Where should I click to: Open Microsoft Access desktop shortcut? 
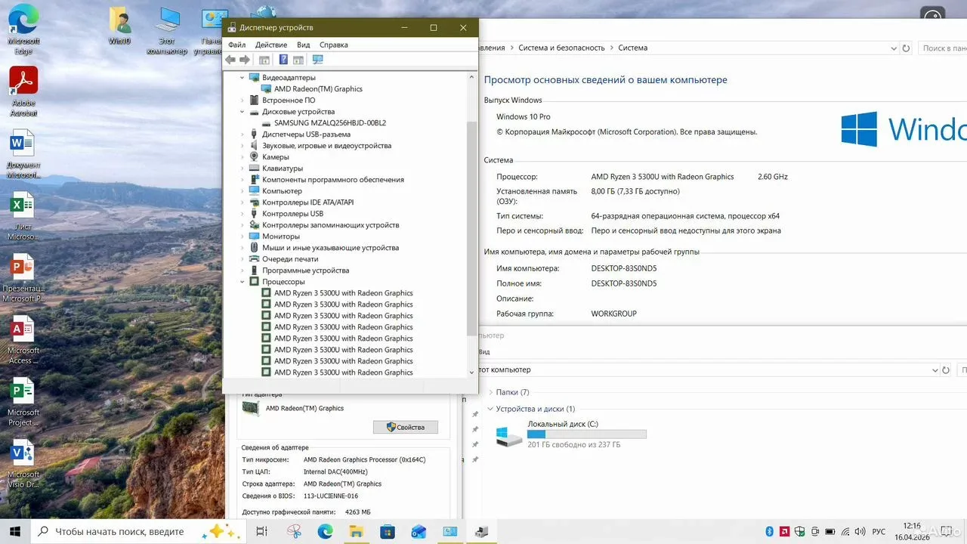click(x=23, y=340)
